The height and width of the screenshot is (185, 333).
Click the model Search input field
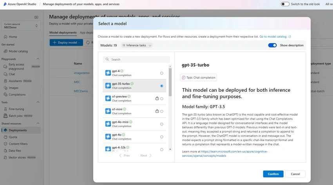136,60
